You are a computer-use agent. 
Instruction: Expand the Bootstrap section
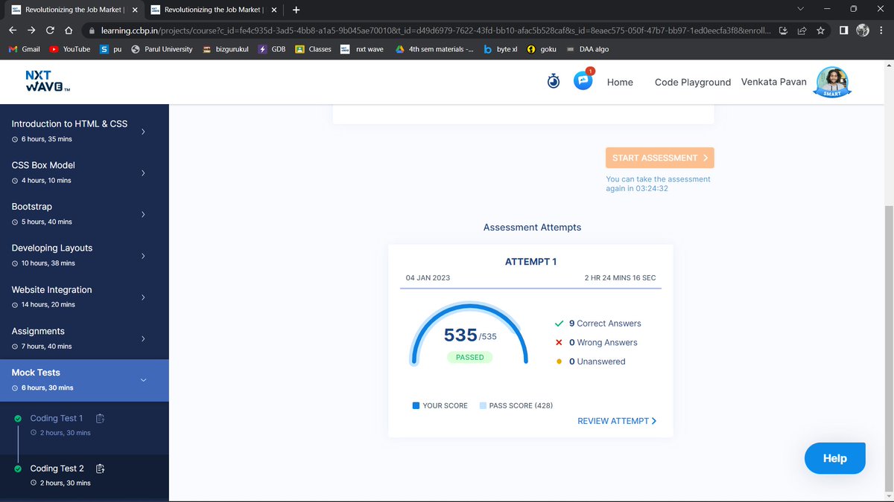point(84,214)
